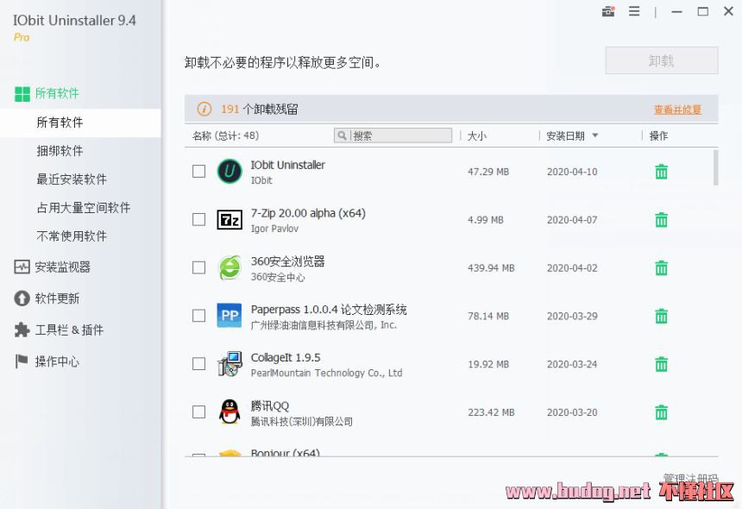
Task: Click PearlMountain Technology Co., Ltd publisher
Action: point(326,374)
